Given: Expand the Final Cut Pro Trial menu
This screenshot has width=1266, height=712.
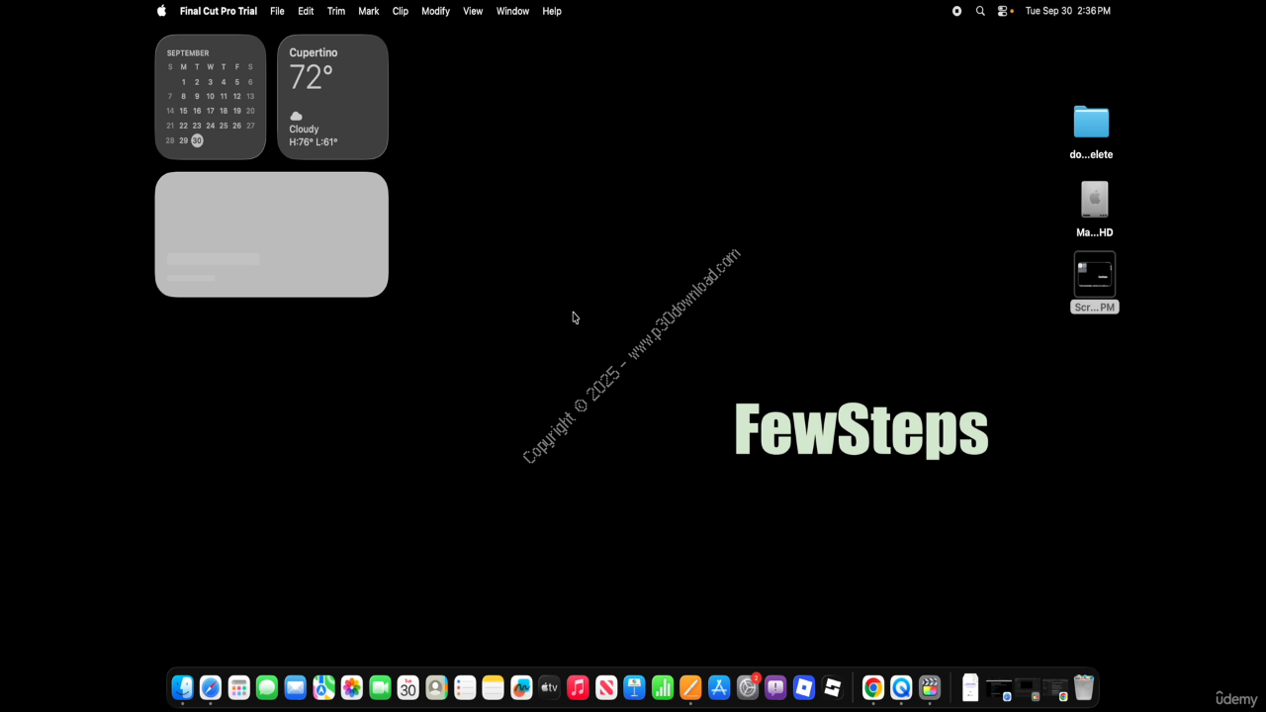Looking at the screenshot, I should point(218,11).
